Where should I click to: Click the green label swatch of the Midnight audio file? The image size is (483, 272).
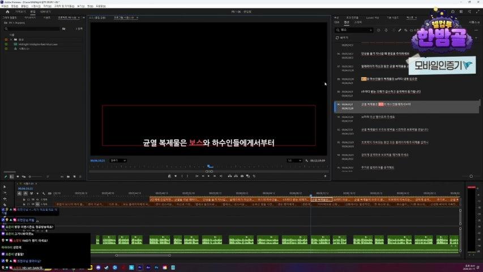pos(5,44)
